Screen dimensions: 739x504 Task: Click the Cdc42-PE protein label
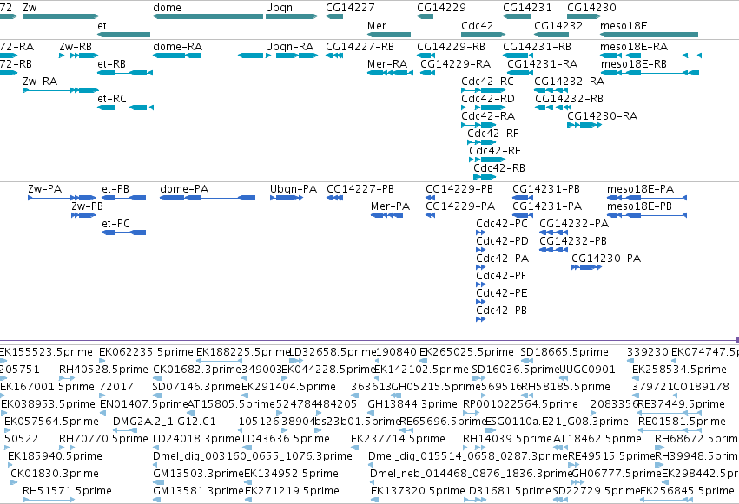501,293
